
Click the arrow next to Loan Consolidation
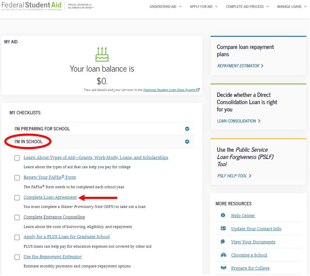(259, 121)
